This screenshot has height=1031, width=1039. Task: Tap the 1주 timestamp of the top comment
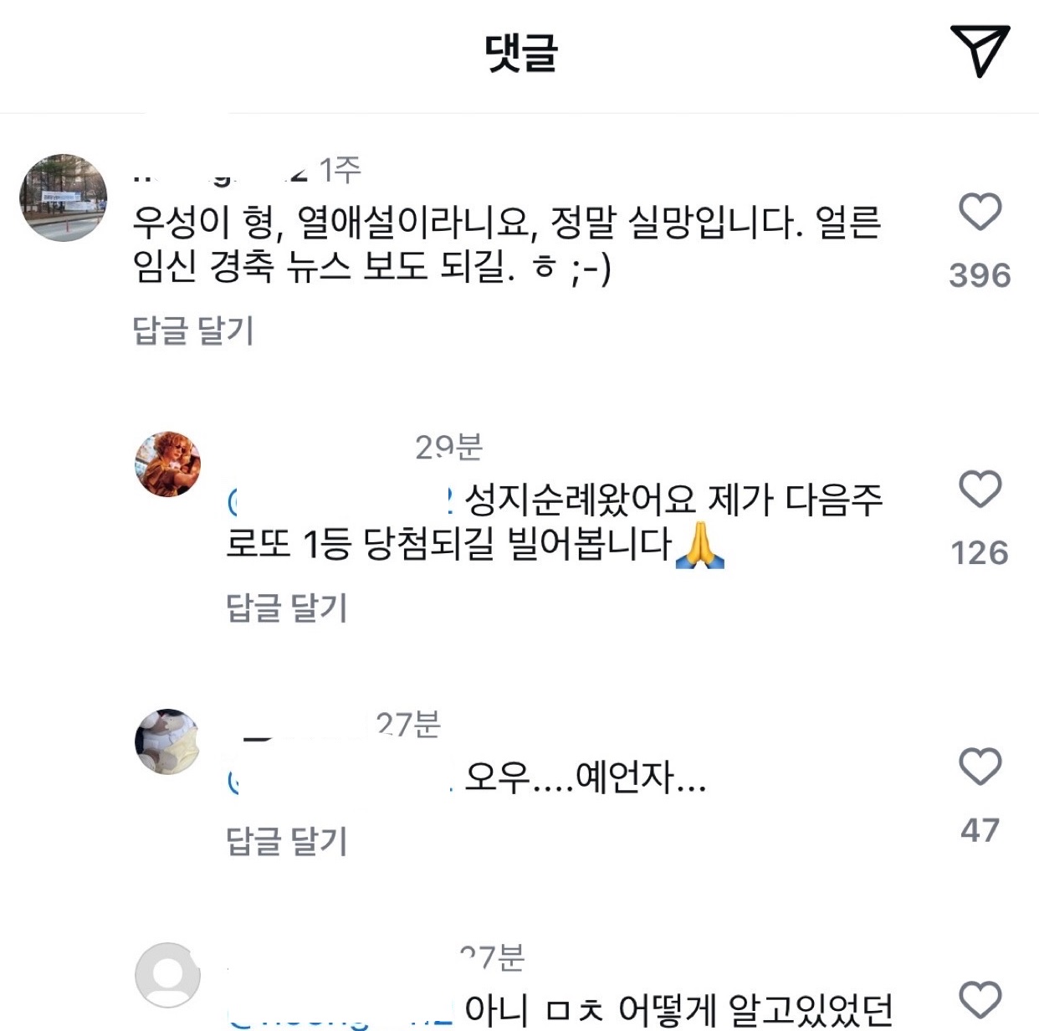pyautogui.click(x=340, y=168)
